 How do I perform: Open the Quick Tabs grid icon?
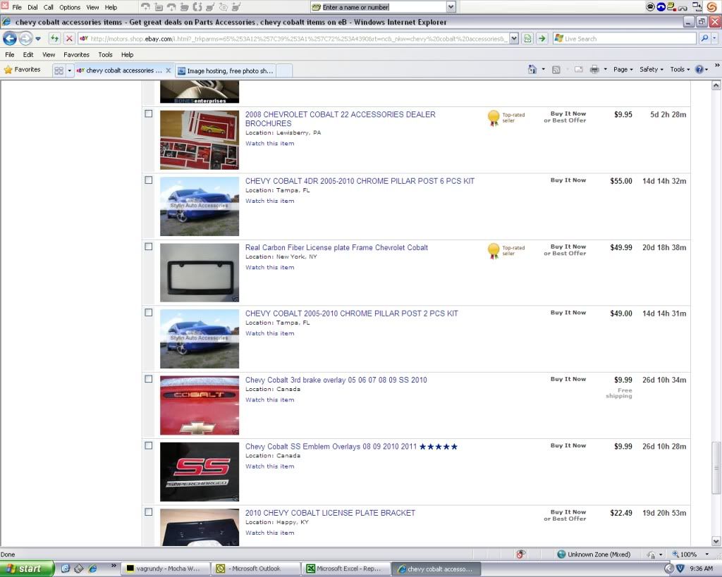pos(59,70)
